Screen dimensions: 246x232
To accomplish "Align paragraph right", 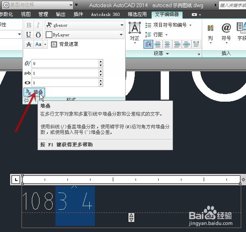I will click(x=177, y=44).
